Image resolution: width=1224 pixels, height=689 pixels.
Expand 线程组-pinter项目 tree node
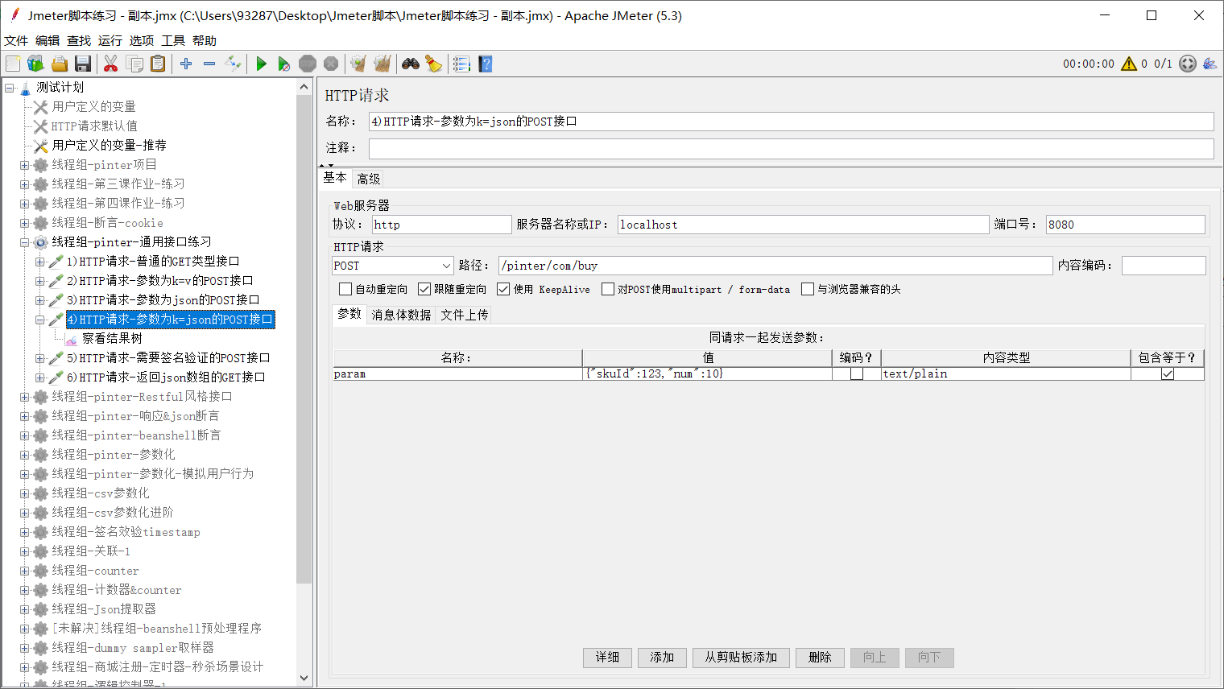24,165
